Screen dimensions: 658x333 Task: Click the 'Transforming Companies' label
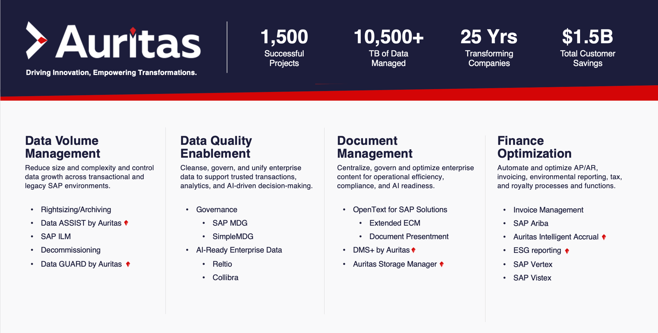click(x=489, y=58)
